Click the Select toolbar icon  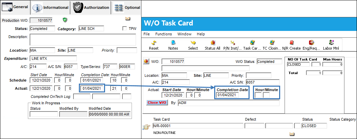click(x=193, y=45)
